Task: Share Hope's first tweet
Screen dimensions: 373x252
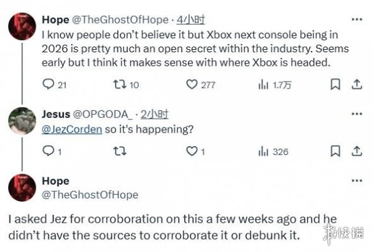Action: pos(357,85)
